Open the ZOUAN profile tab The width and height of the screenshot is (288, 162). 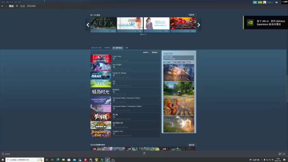[x=31, y=6]
